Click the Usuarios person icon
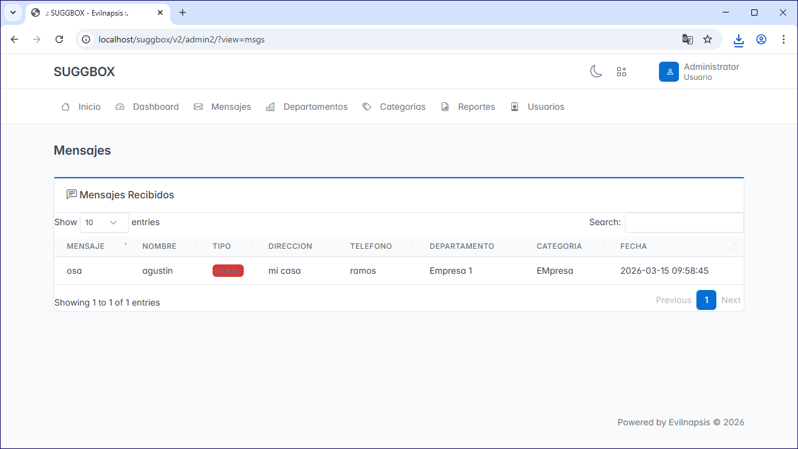The width and height of the screenshot is (798, 449). pyautogui.click(x=514, y=107)
